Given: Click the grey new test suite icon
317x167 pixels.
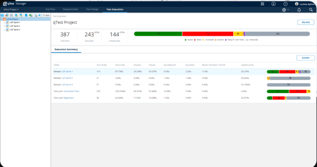Looking at the screenshot, I should [11, 15].
